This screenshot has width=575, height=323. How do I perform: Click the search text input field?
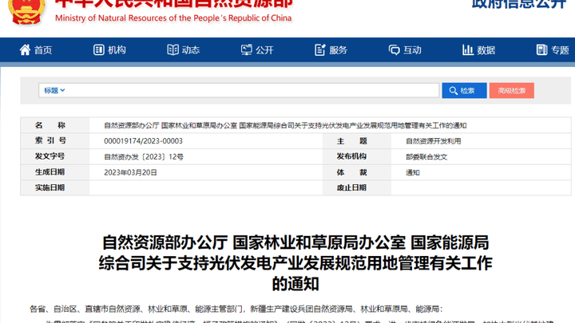tap(239, 90)
